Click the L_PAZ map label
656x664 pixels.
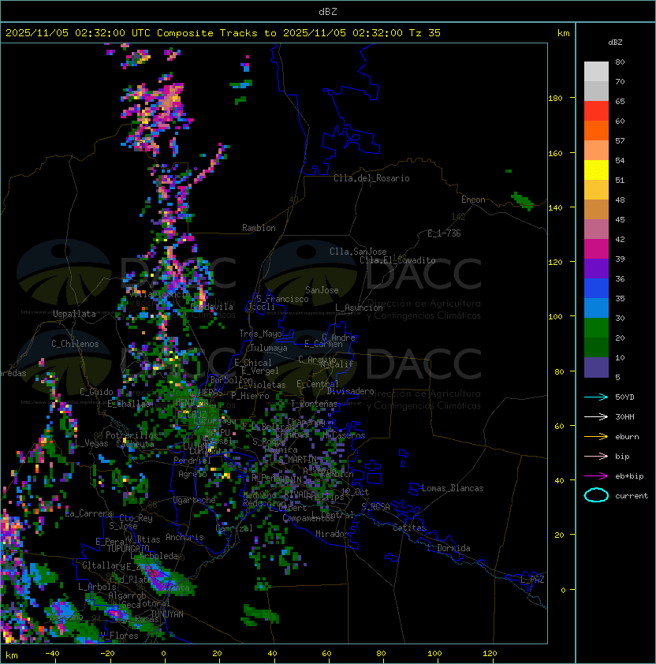[x=532, y=580]
